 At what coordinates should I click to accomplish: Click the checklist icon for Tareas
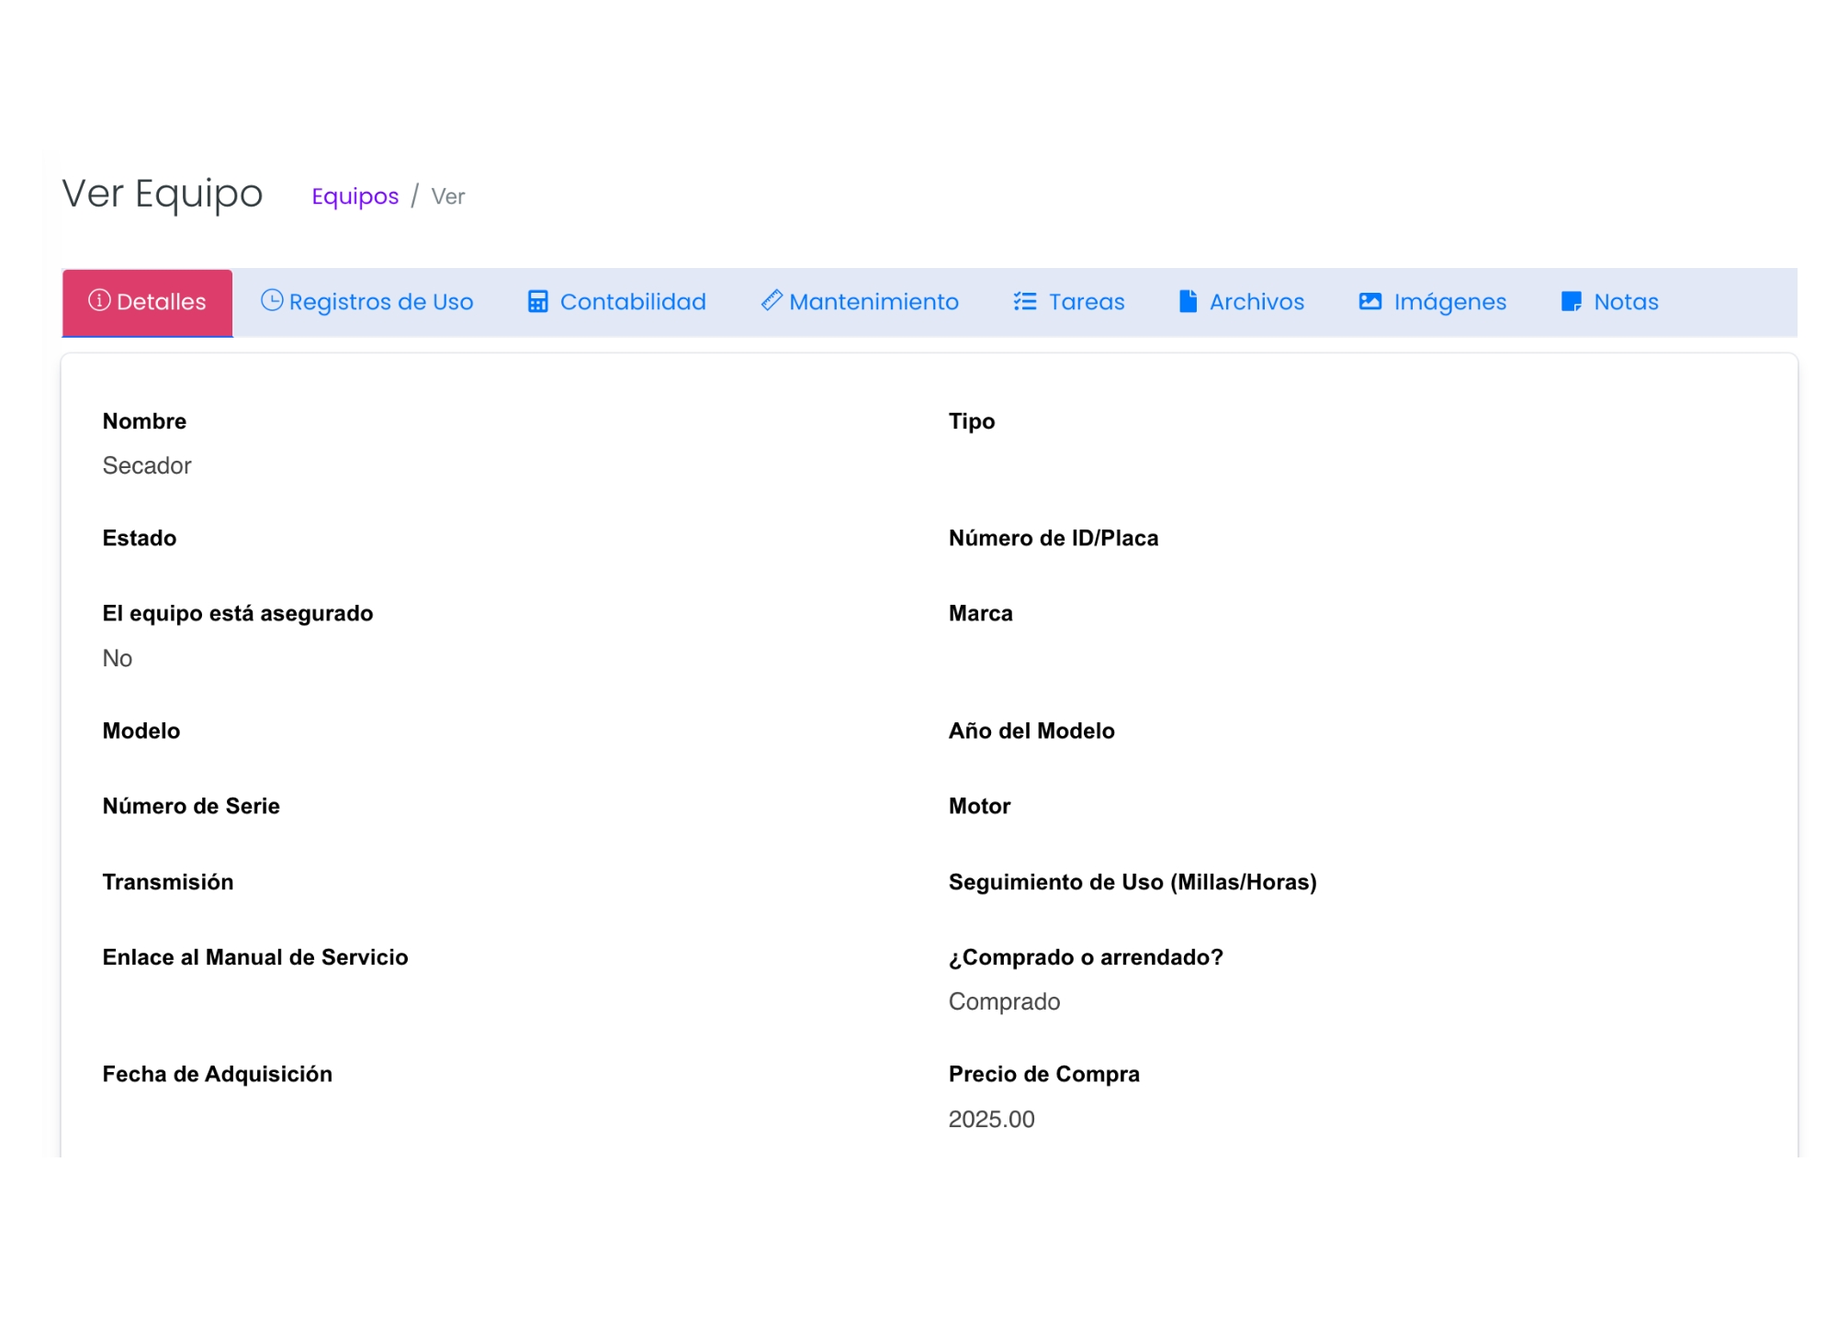(1025, 302)
